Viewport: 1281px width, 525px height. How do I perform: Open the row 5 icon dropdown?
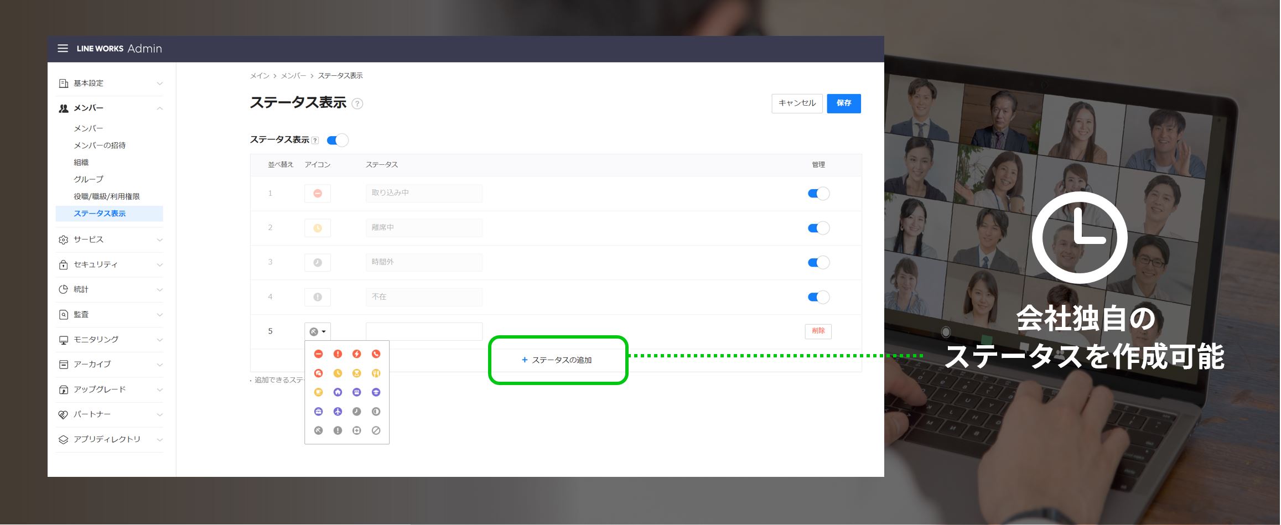tap(318, 332)
